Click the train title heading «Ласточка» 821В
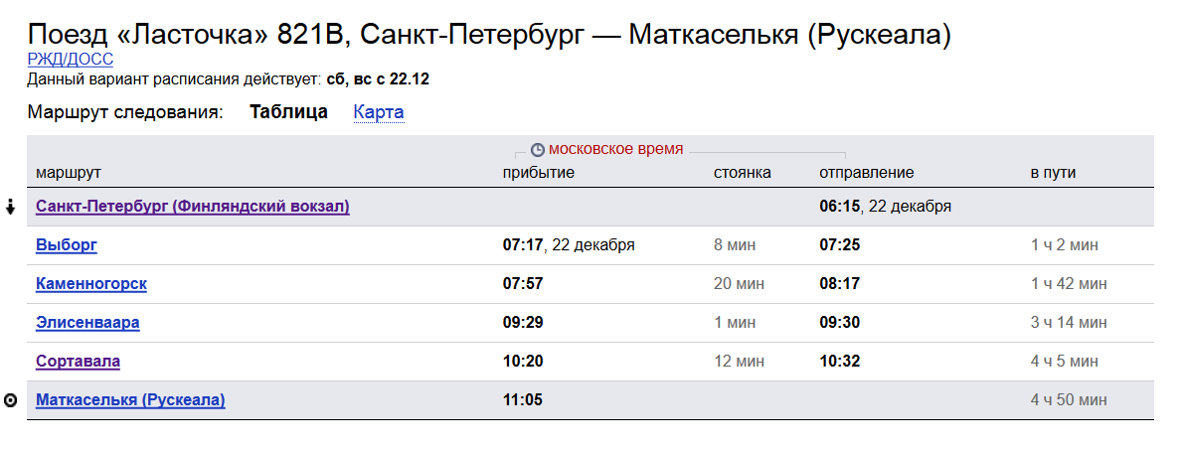This screenshot has height=450, width=1181. click(489, 35)
